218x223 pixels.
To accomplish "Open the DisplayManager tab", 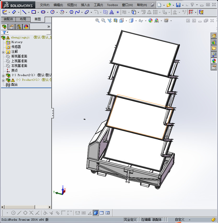I will coord(26,27).
